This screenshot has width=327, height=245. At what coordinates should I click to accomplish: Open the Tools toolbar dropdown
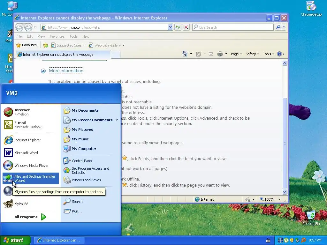coord(268,54)
